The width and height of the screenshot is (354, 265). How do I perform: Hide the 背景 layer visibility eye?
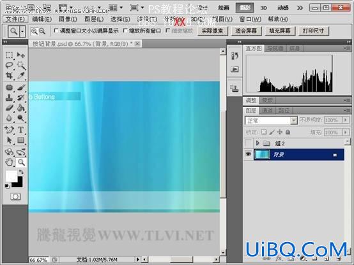click(x=249, y=154)
